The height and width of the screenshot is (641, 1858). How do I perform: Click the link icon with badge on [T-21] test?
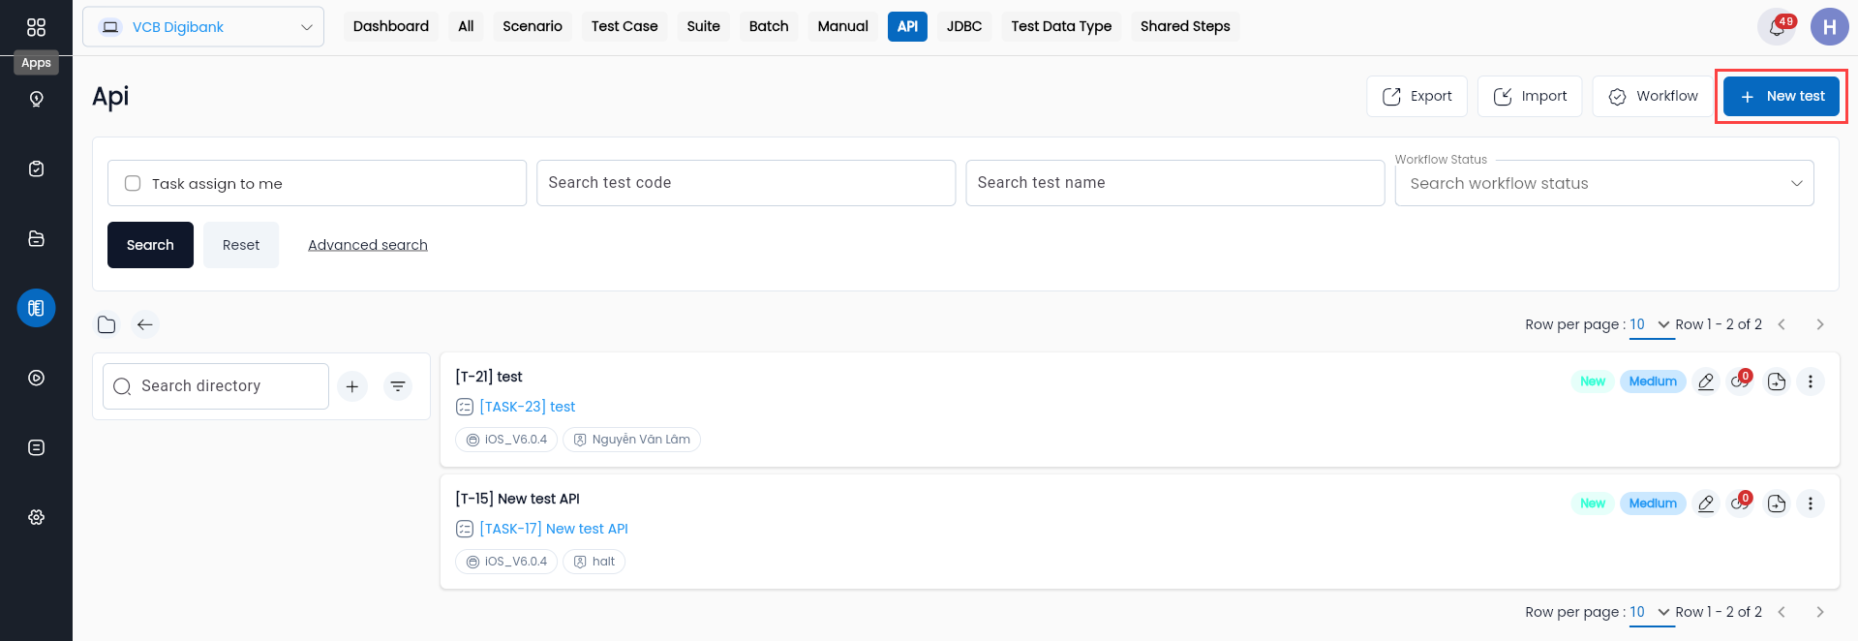(x=1741, y=381)
